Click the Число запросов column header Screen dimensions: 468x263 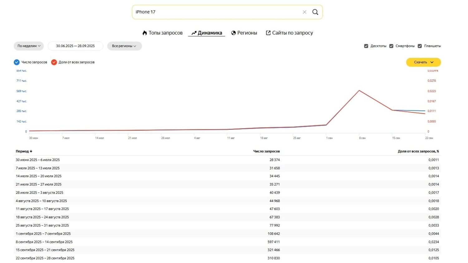tap(266, 151)
